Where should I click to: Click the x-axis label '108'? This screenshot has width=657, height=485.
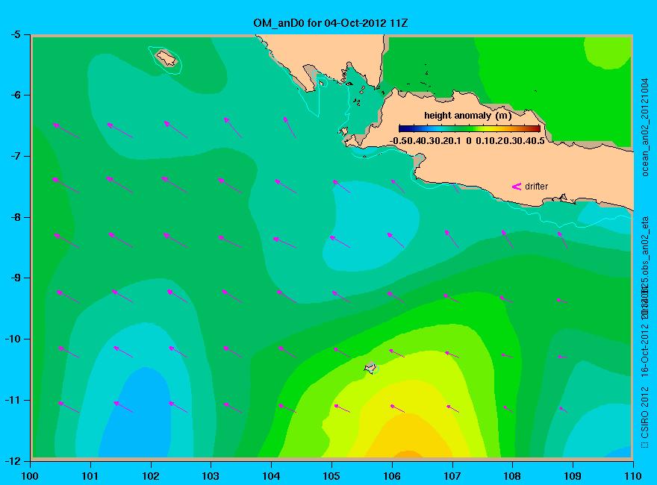click(512, 476)
